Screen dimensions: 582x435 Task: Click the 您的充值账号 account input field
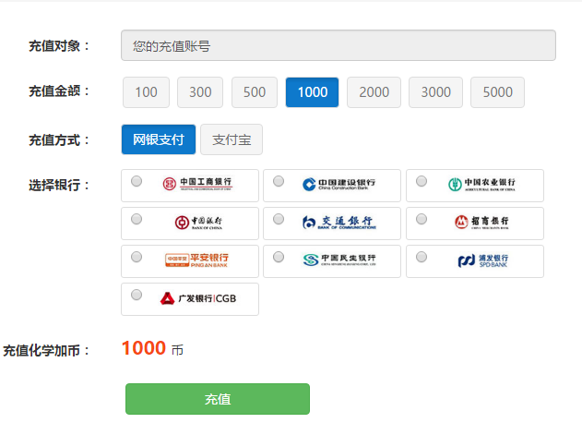coord(338,45)
